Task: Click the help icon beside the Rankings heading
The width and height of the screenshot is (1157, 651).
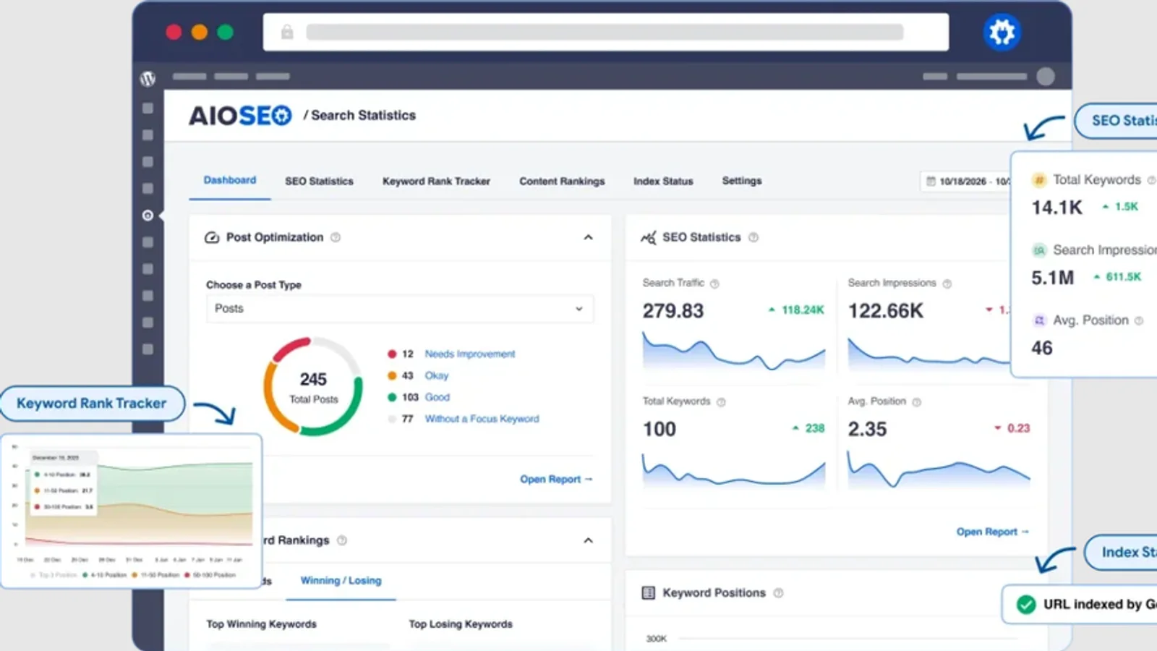Action: point(342,540)
